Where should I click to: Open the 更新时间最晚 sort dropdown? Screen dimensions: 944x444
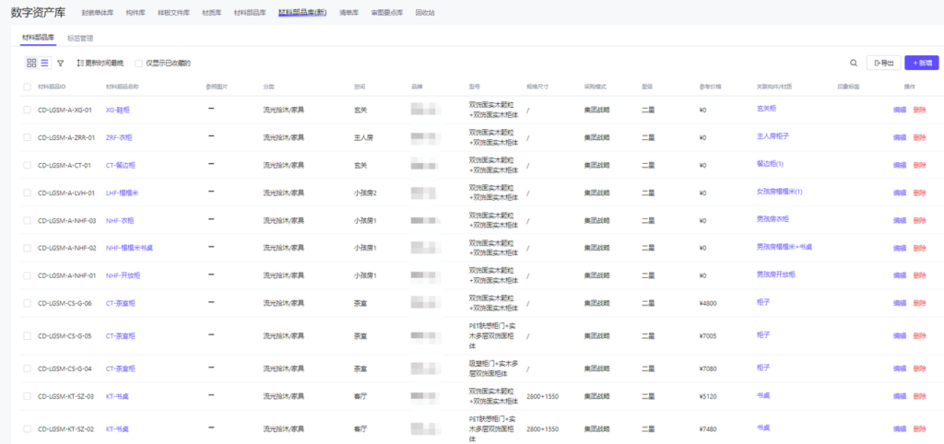point(100,63)
